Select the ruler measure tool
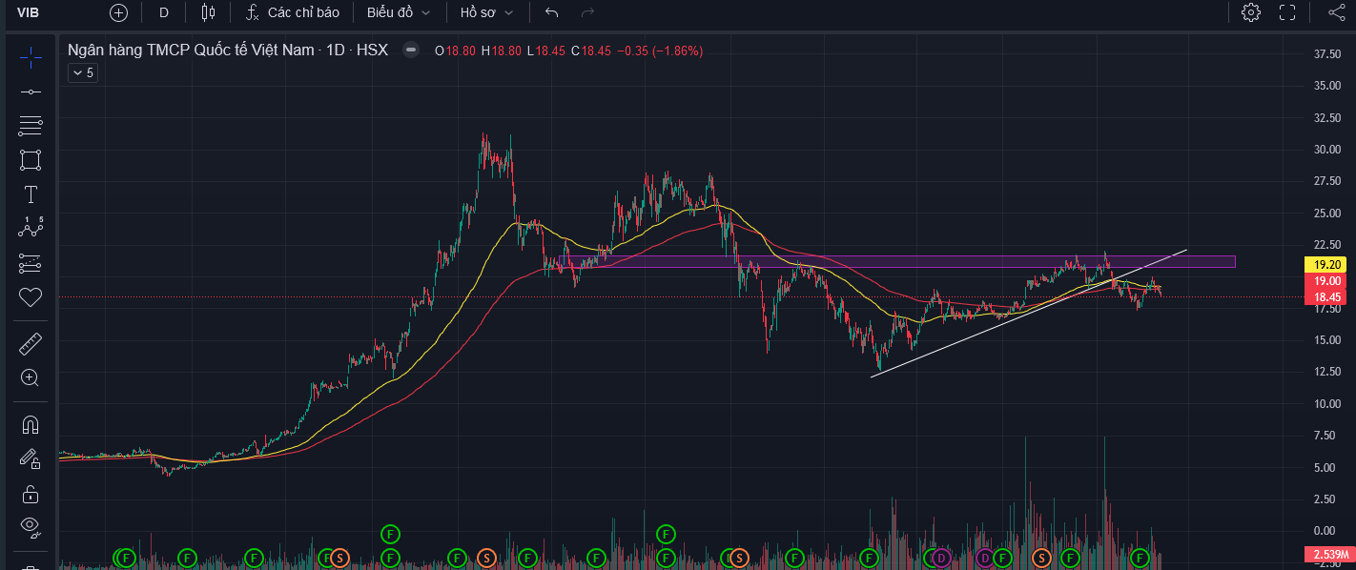 (x=31, y=343)
